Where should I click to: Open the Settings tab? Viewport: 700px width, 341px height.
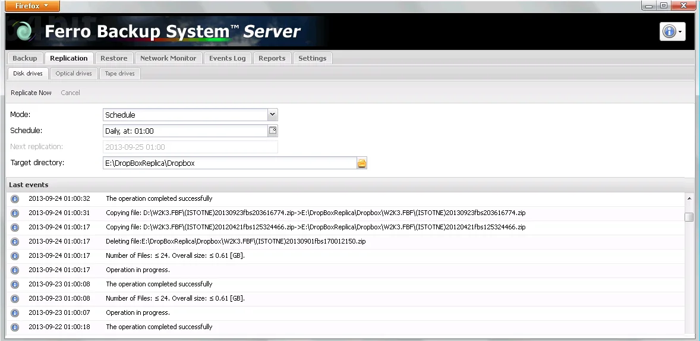313,58
